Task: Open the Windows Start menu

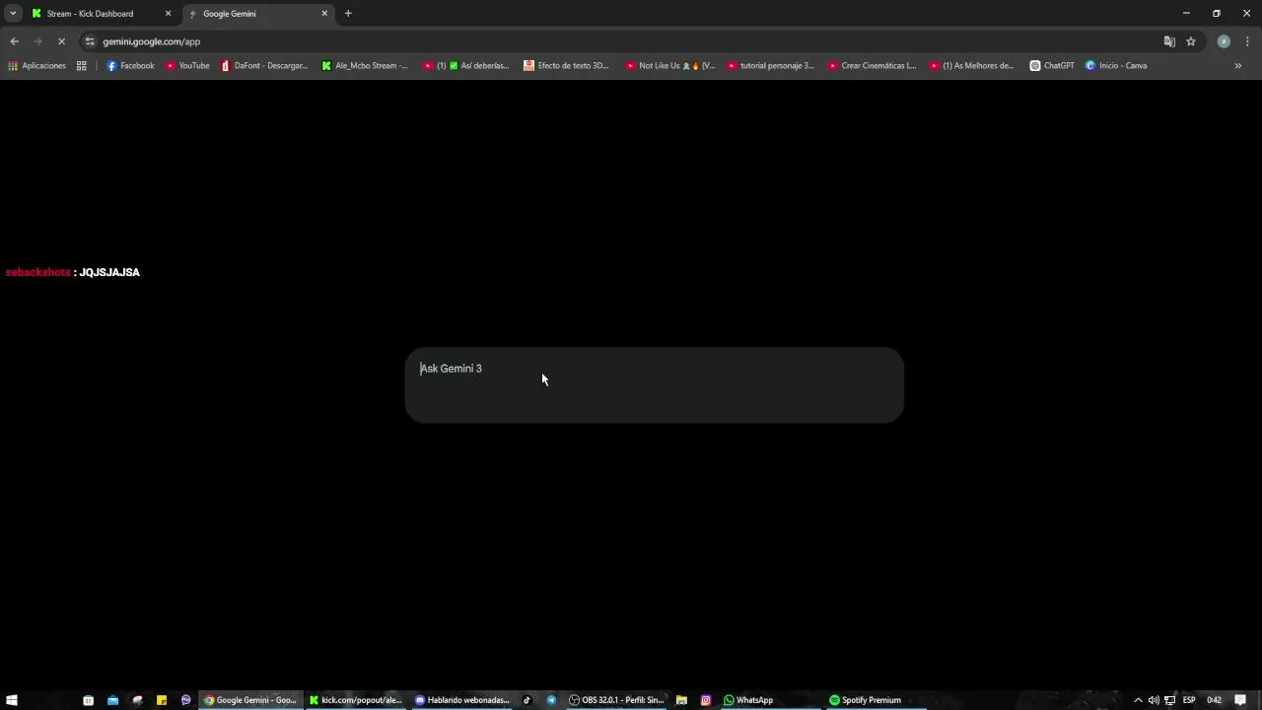Action: tap(13, 700)
